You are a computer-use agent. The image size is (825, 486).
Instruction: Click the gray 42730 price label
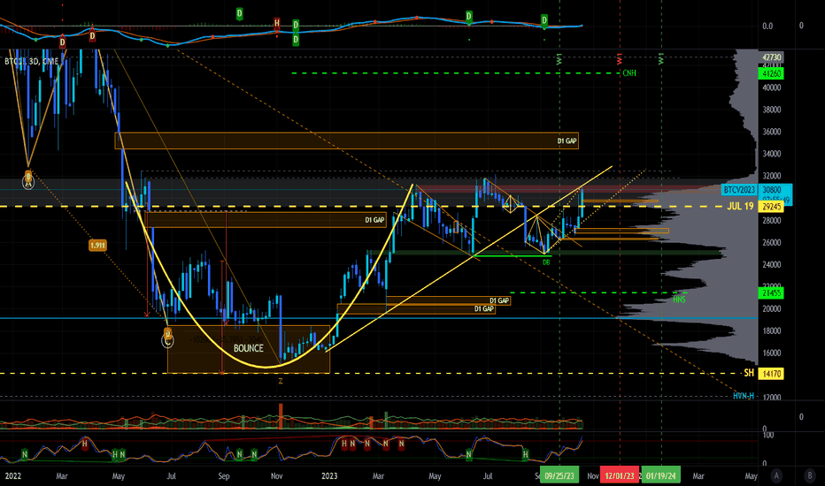pyautogui.click(x=771, y=57)
